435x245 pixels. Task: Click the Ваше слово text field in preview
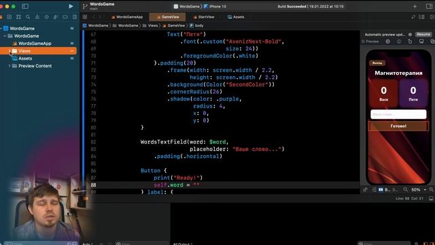pos(398,114)
